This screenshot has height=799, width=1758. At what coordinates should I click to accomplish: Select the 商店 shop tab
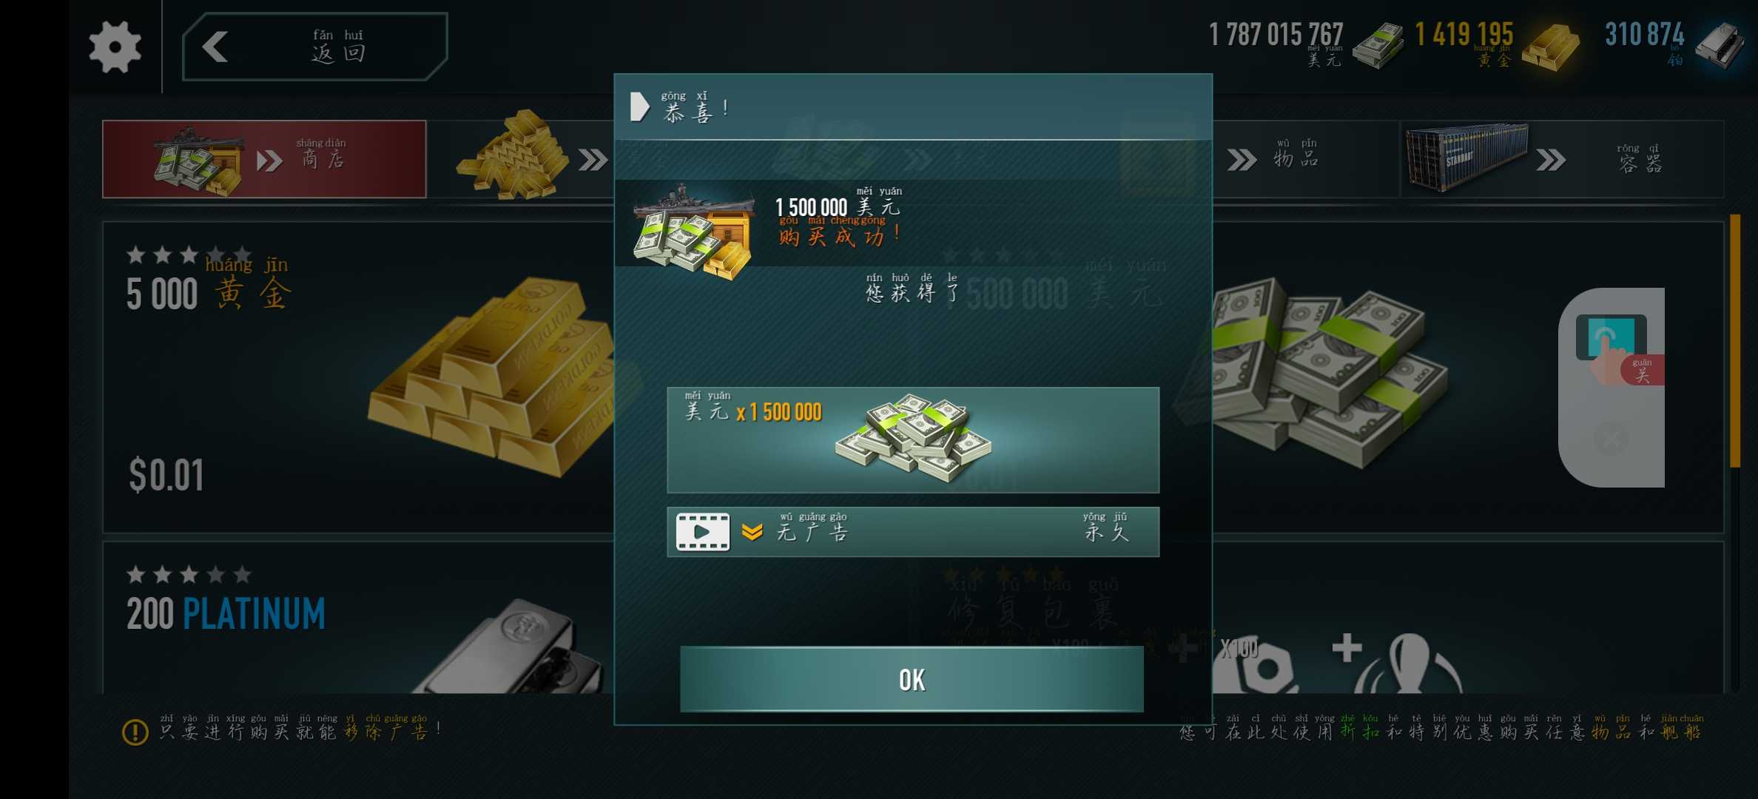264,159
